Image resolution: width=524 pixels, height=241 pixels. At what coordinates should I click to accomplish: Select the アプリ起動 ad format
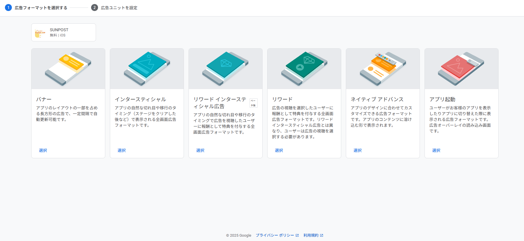click(x=436, y=150)
